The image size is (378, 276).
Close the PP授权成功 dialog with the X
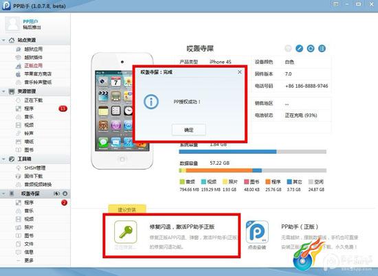click(x=239, y=72)
